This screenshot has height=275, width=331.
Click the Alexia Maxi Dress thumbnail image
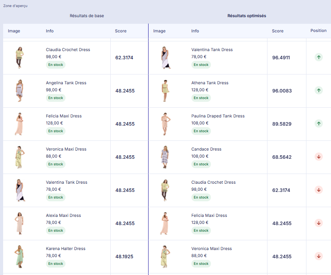[x=19, y=223]
